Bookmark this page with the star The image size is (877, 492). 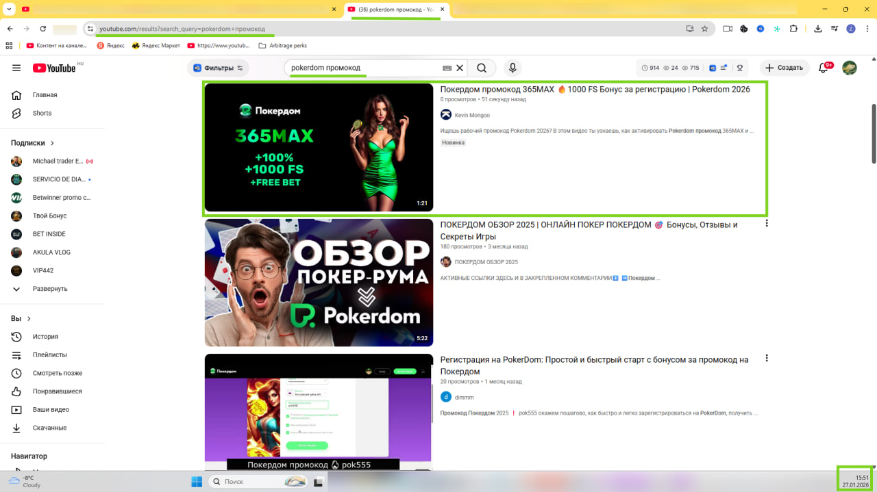[704, 29]
